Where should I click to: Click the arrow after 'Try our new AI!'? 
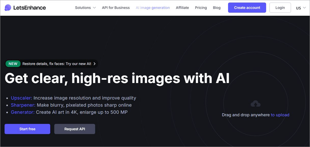click(x=95, y=64)
